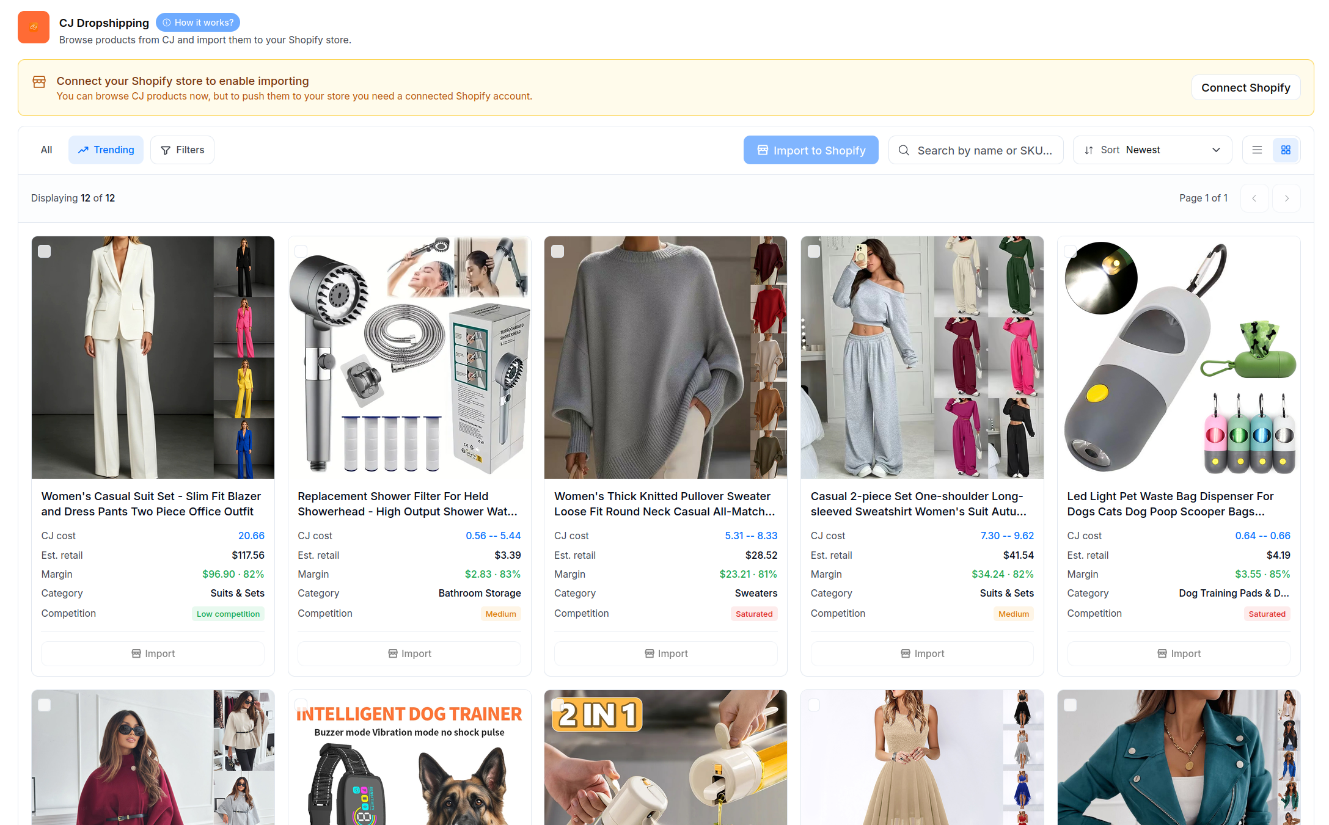Select the Replacement Shower Filter checkbox
The width and height of the screenshot is (1329, 825).
301,252
